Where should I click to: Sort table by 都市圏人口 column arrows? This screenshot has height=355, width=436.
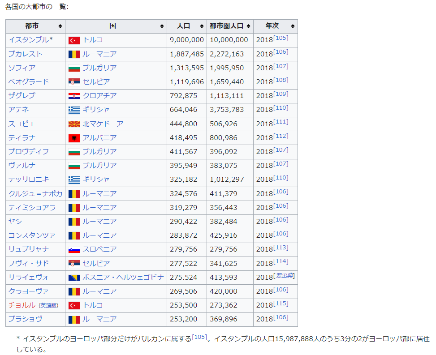pos(248,26)
